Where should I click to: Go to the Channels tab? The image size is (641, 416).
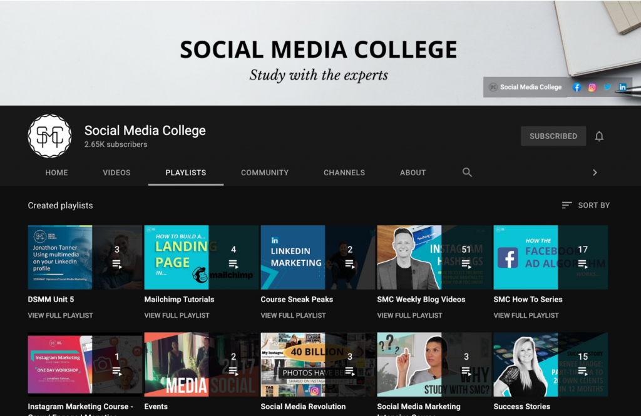coord(344,173)
